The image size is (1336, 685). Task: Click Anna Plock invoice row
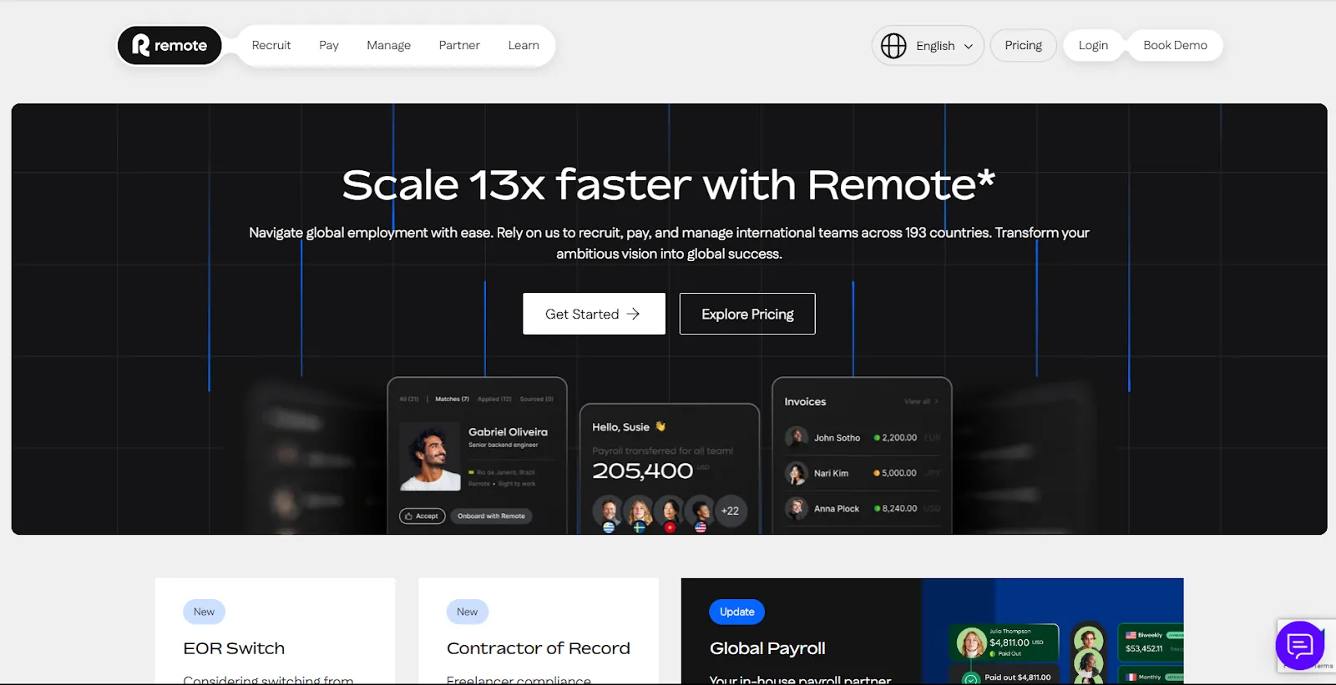click(863, 508)
